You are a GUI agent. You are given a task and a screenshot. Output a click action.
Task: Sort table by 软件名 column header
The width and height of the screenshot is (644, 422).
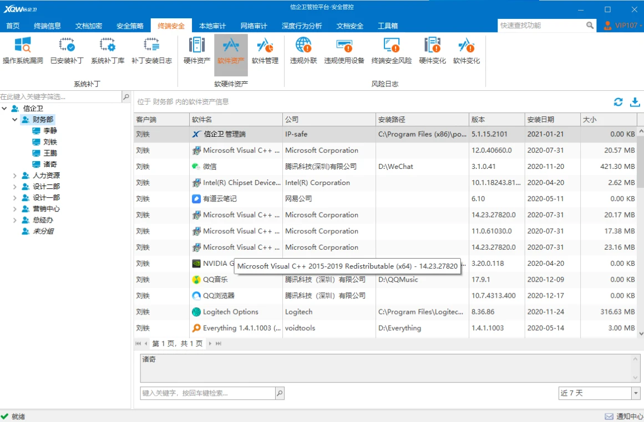(x=236, y=119)
